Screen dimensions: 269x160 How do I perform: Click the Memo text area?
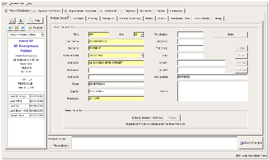point(212,91)
